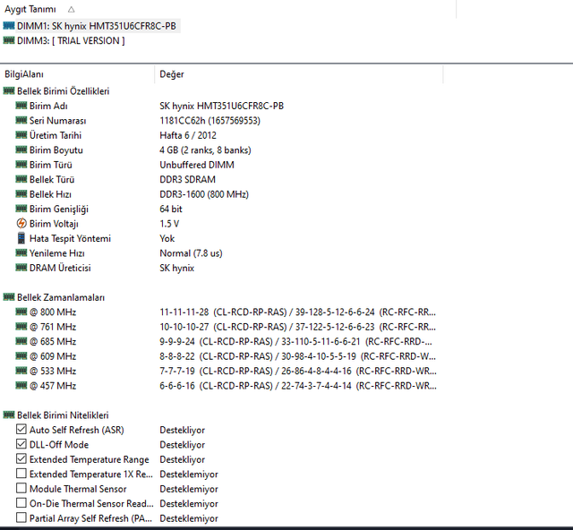Select the DIMM1 SK hynix module icon
This screenshot has width=573, height=530.
point(9,26)
